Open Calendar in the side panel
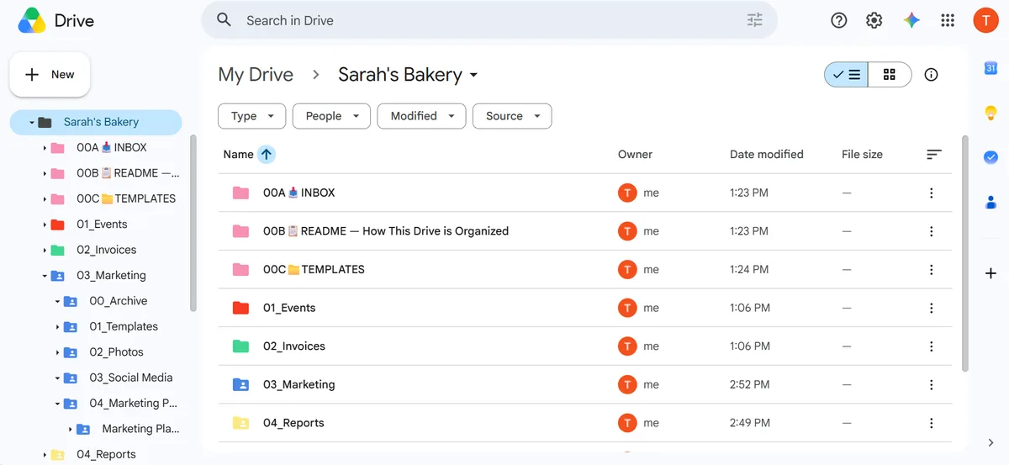Viewport: 1009px width, 465px height. tap(991, 68)
